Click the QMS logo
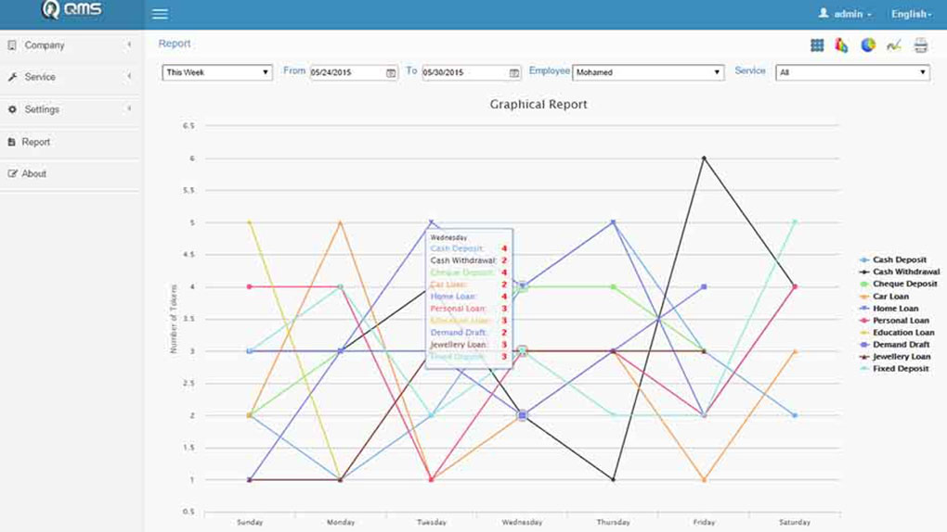The image size is (947, 532). click(x=71, y=9)
